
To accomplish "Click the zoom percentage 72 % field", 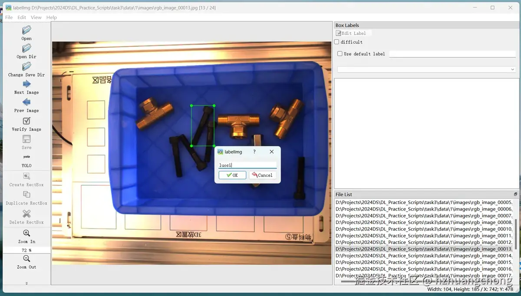I will coord(26,250).
